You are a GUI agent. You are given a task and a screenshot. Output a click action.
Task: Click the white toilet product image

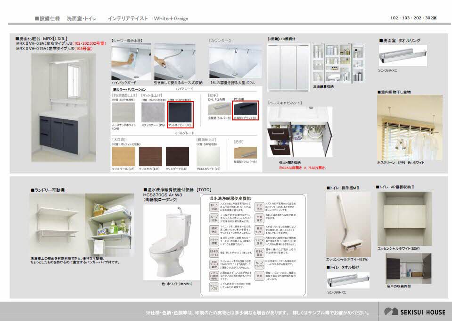tap(165, 245)
